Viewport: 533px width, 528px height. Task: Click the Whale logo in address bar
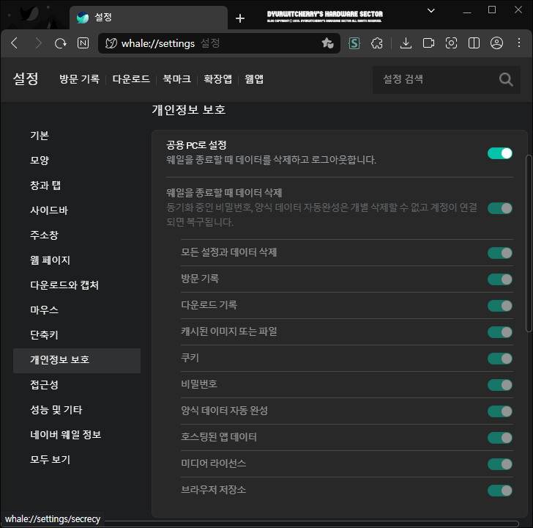pos(111,43)
